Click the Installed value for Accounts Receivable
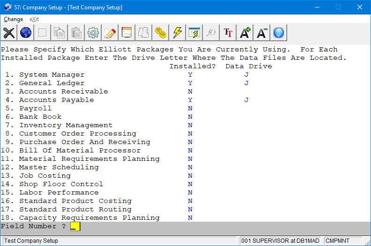Screen dimensions: 371x246 [x=190, y=92]
